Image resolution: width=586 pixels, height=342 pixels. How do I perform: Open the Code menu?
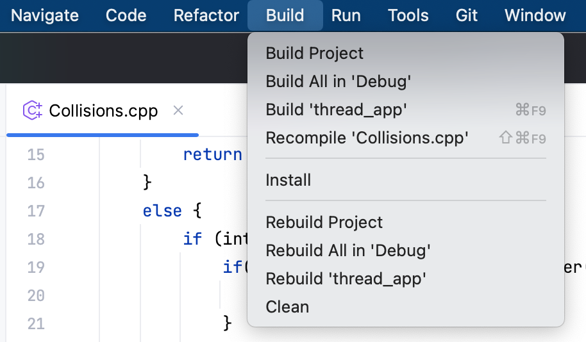[126, 15]
